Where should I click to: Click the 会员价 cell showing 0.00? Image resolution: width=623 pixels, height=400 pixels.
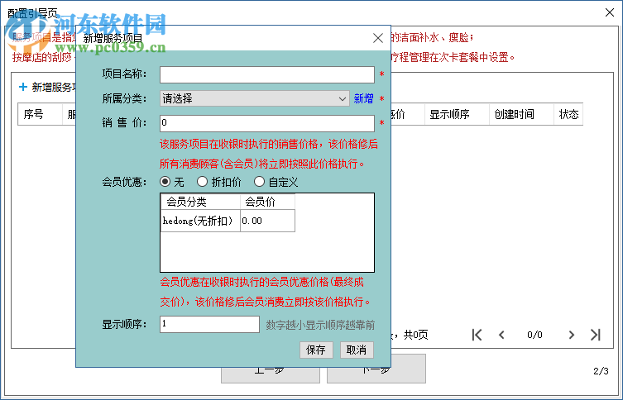(267, 221)
